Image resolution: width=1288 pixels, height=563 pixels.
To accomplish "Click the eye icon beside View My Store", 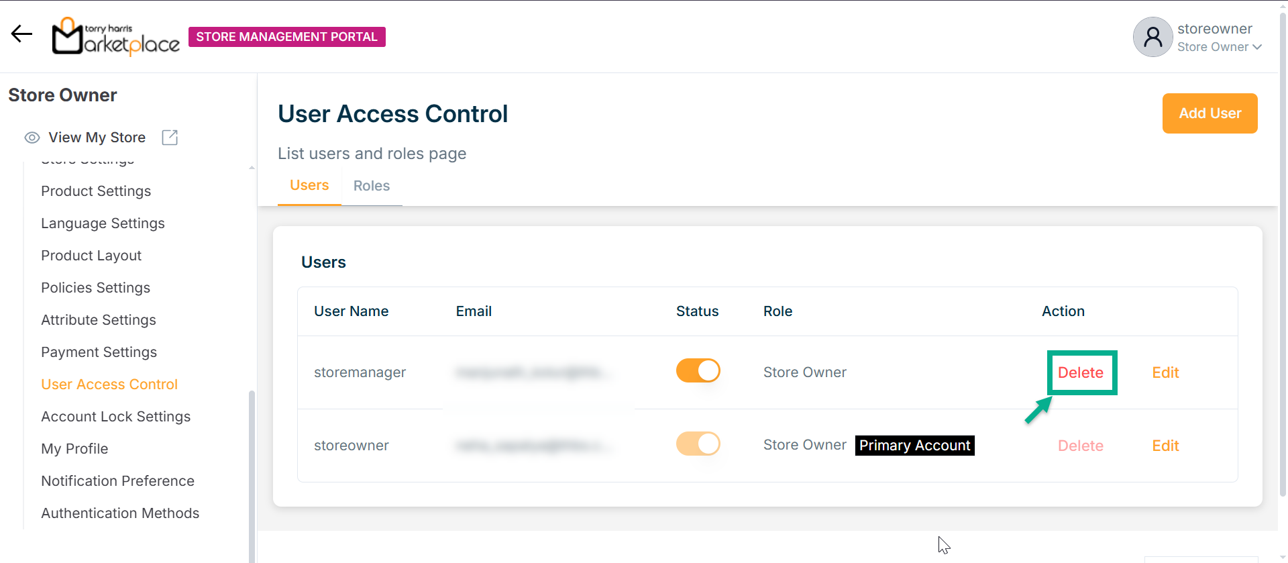I will click(32, 138).
